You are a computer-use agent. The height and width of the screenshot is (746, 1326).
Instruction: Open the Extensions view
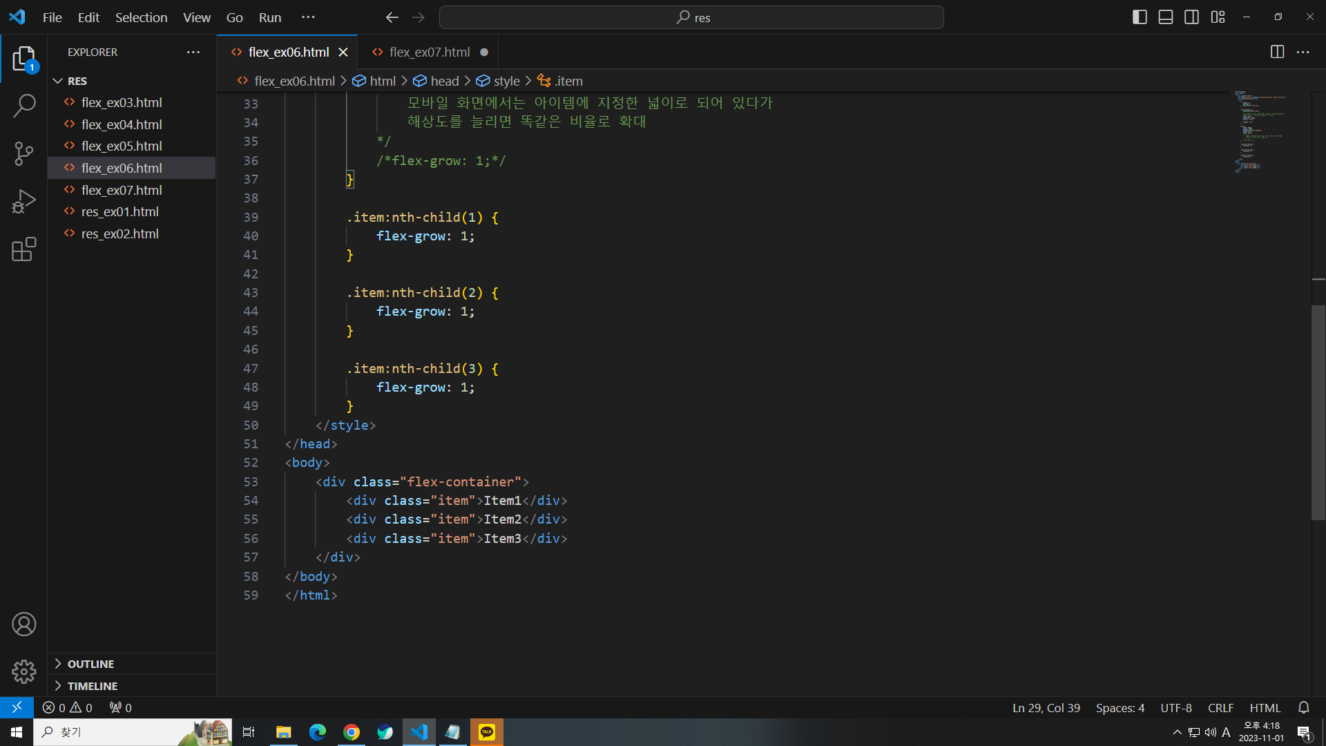24,249
